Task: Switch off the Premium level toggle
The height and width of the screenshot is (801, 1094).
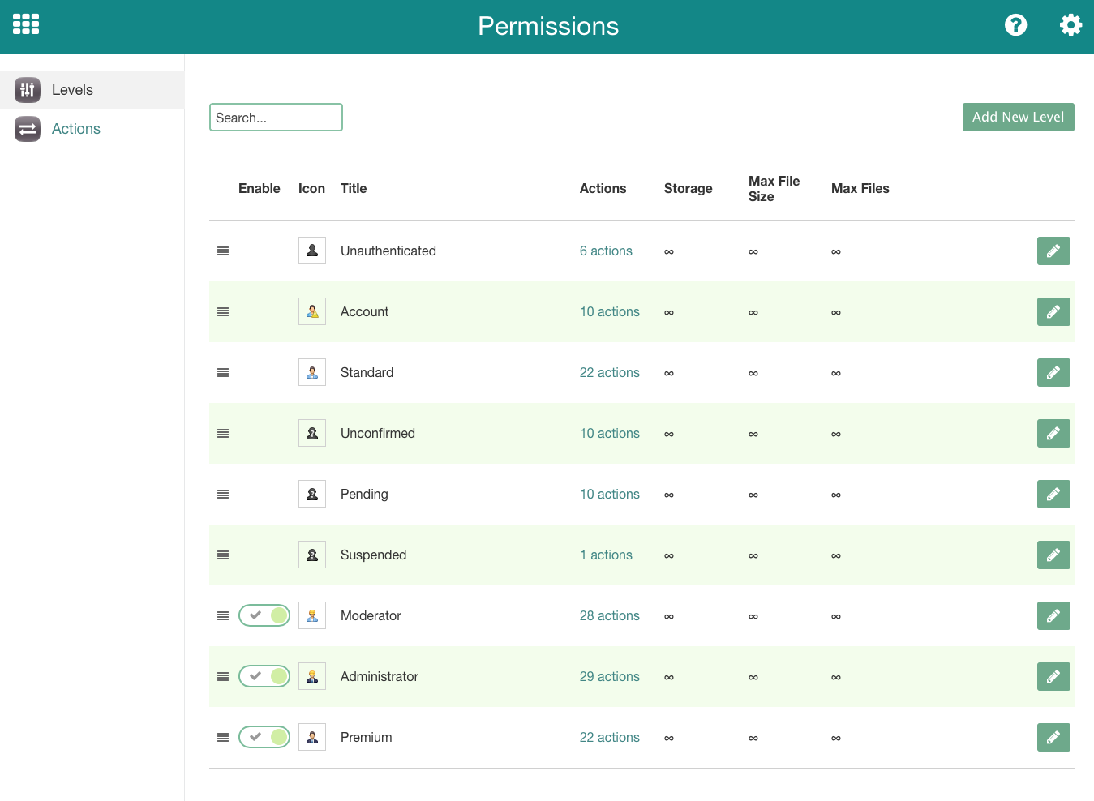Action: point(264,738)
